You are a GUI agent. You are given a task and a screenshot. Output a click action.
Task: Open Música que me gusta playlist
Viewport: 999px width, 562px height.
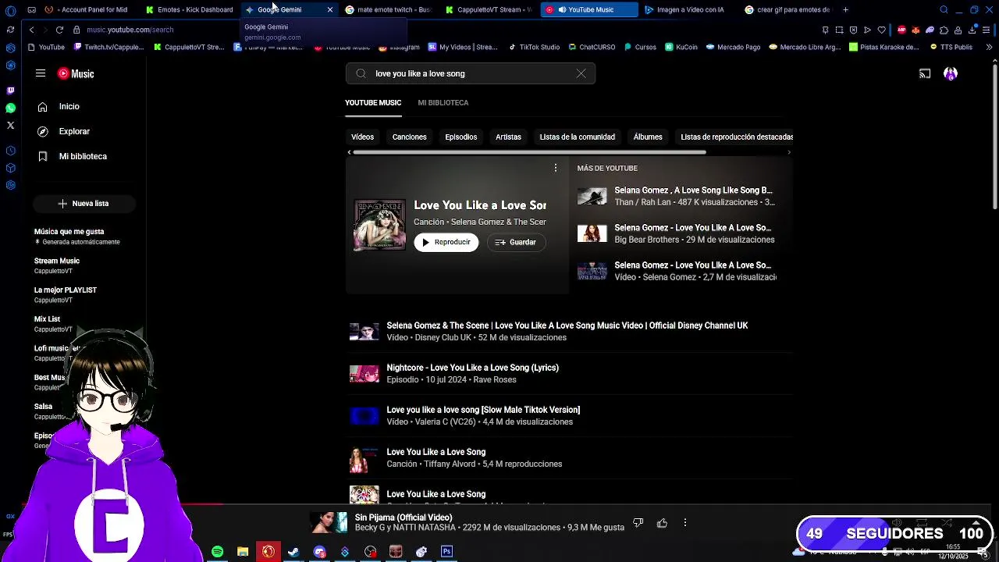coord(77,236)
